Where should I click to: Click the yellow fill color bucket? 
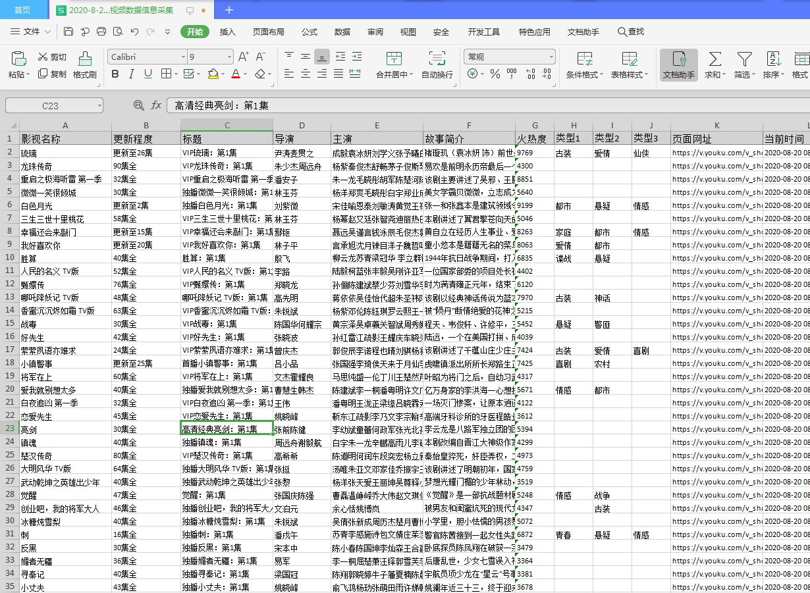[213, 74]
